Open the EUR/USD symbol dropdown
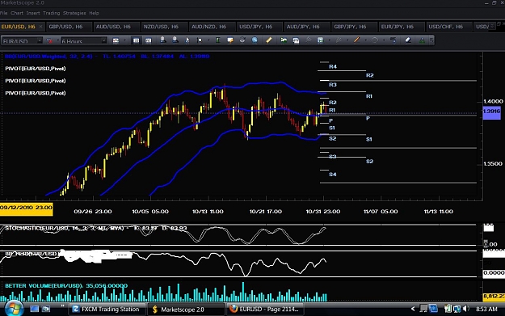This screenshot has height=316, width=505. pyautogui.click(x=40, y=40)
